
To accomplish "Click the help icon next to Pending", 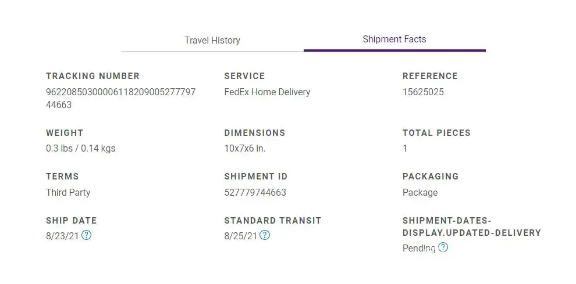I will 443,247.
